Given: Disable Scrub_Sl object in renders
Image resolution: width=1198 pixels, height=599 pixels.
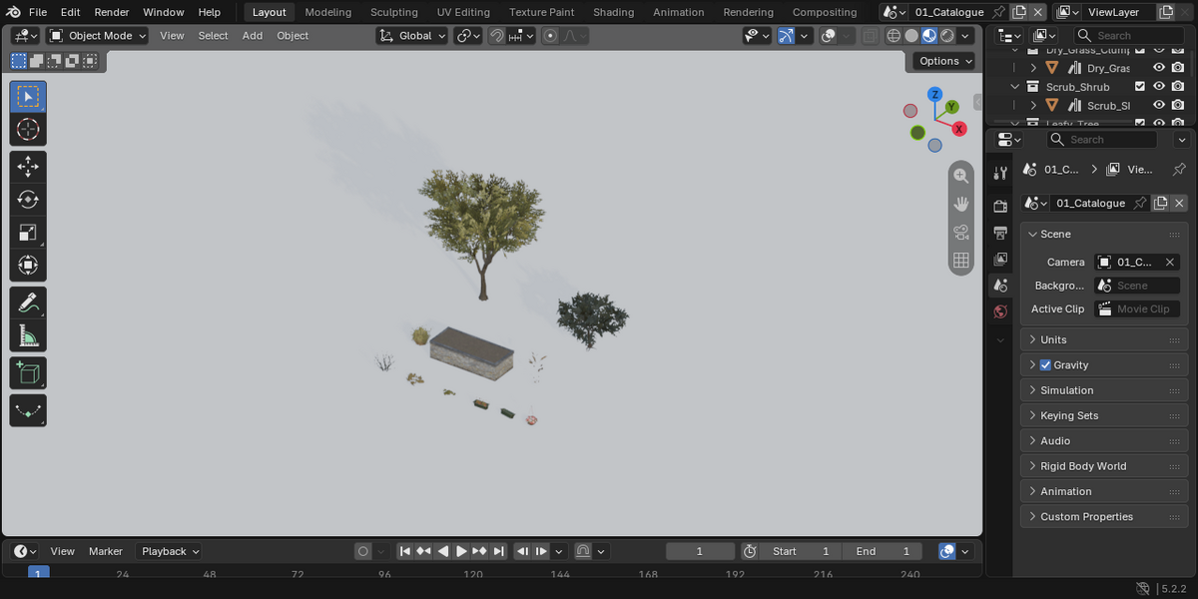Looking at the screenshot, I should pyautogui.click(x=1178, y=105).
